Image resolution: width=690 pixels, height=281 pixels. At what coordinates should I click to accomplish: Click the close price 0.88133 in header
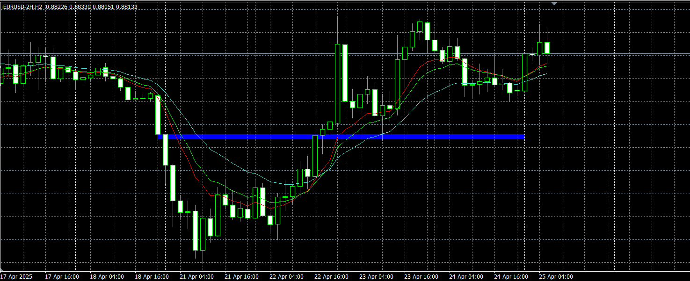pos(127,7)
